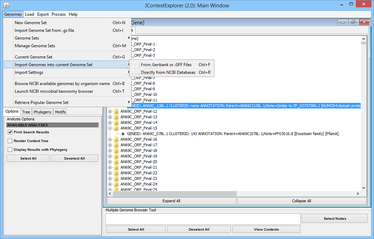Screen dimensions: 374x239
Task: Click folder icon of AN69C_ORF_Final-20
Action: (x=116, y=162)
